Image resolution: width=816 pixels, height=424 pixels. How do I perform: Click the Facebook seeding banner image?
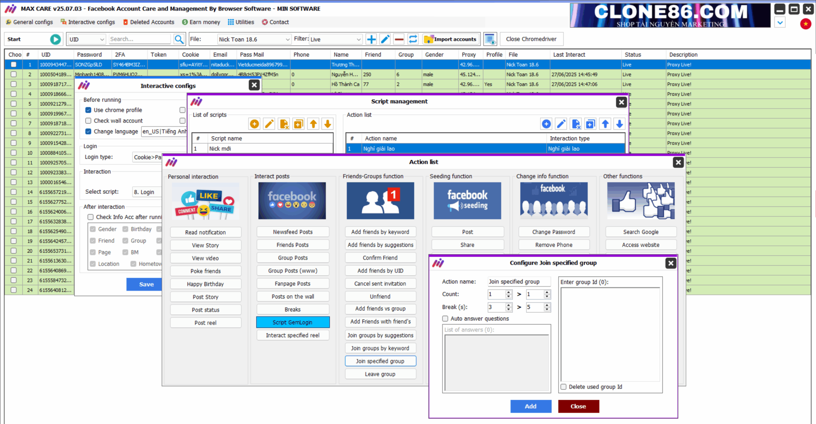(x=467, y=201)
